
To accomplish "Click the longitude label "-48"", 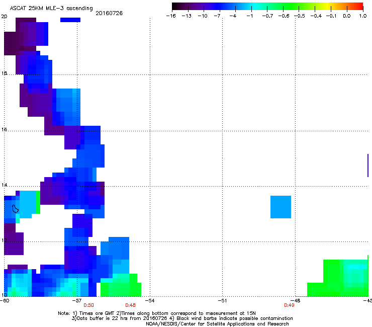I will pyautogui.click(x=296, y=301).
